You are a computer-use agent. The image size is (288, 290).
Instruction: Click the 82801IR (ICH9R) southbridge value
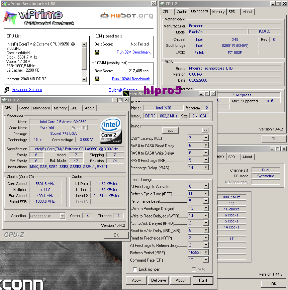pyautogui.click(x=235, y=45)
